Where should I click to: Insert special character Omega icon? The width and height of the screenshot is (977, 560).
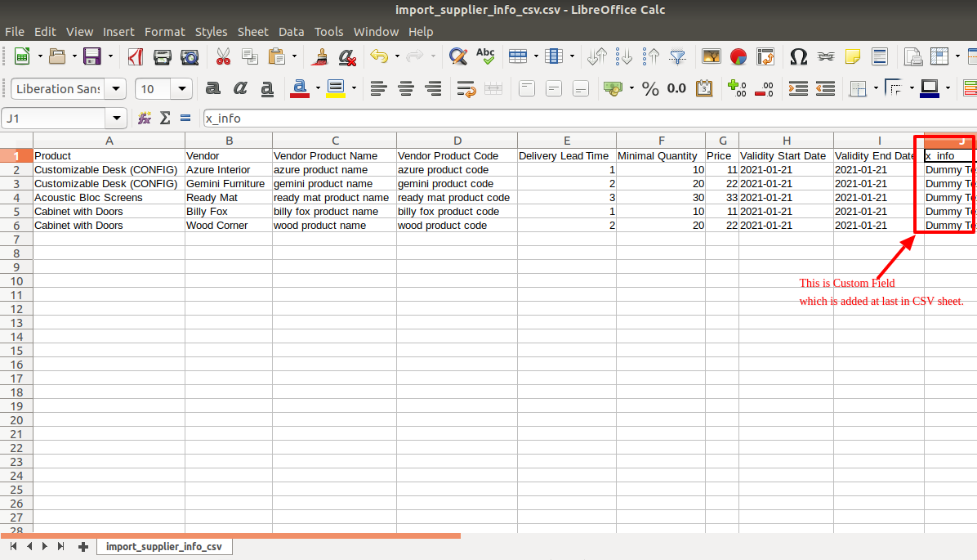pyautogui.click(x=798, y=56)
